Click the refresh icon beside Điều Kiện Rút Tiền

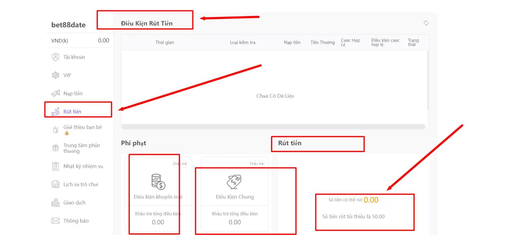(426, 23)
